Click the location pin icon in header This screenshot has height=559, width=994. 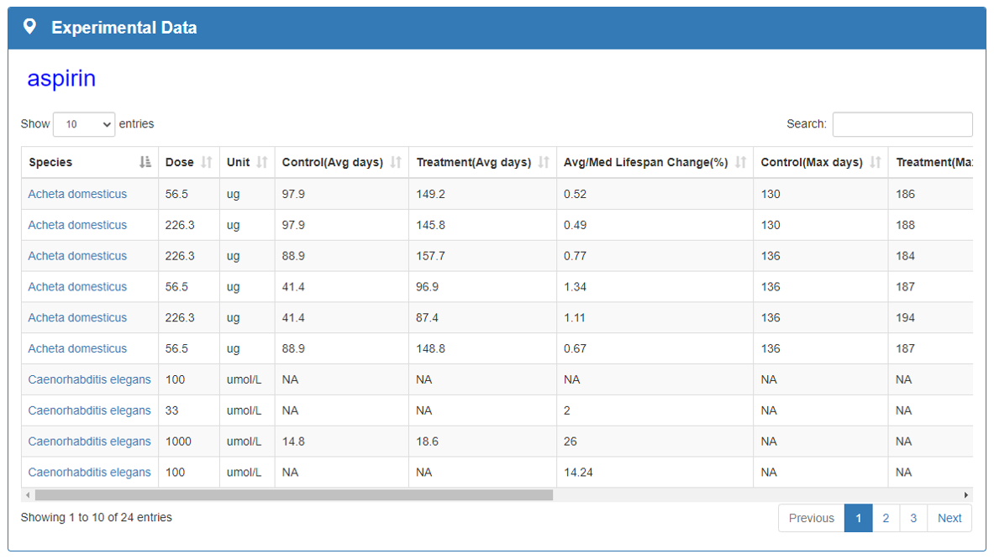pyautogui.click(x=29, y=27)
